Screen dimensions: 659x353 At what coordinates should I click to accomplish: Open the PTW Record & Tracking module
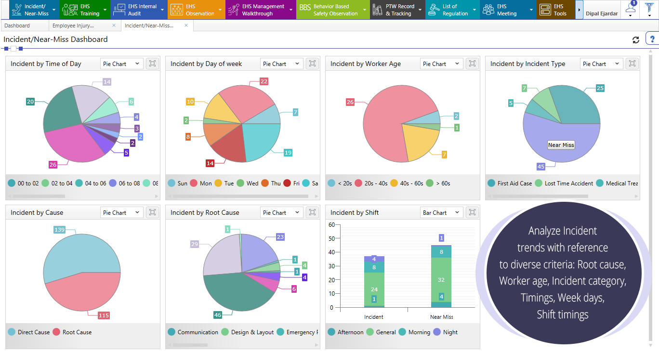point(395,9)
